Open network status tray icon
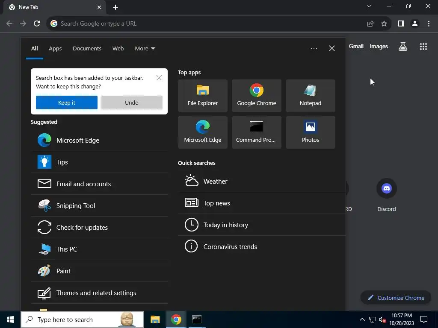Viewport: 438px width, 328px height. 373,319
